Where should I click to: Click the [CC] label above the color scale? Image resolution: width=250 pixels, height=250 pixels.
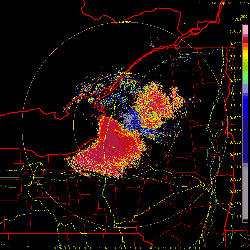[237, 19]
